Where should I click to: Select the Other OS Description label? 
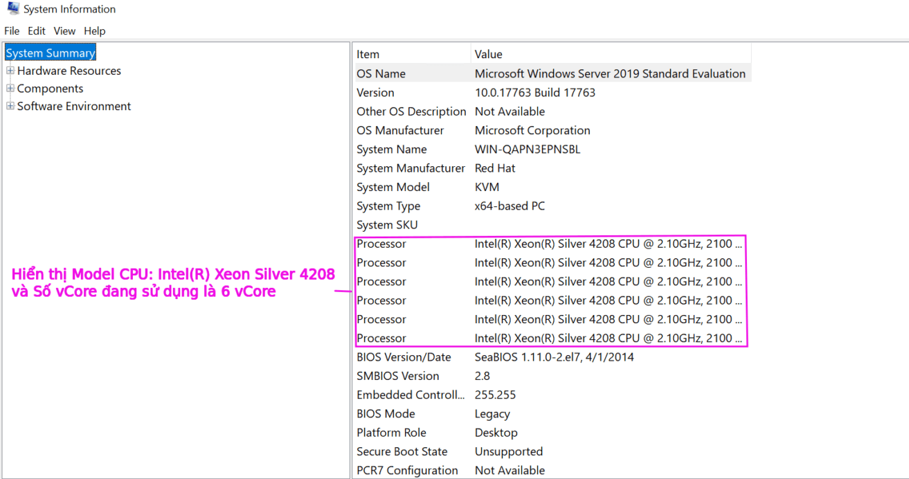(411, 111)
